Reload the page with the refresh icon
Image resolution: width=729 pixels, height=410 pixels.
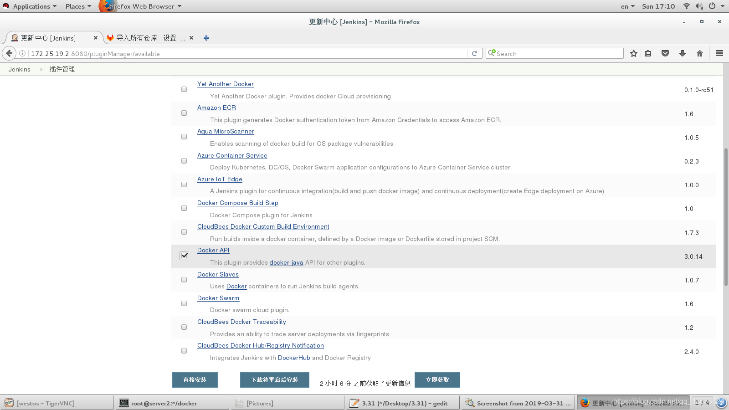click(474, 53)
